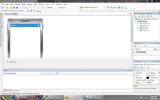Click the Save All icon
This screenshot has height=100, width=160.
17,7
